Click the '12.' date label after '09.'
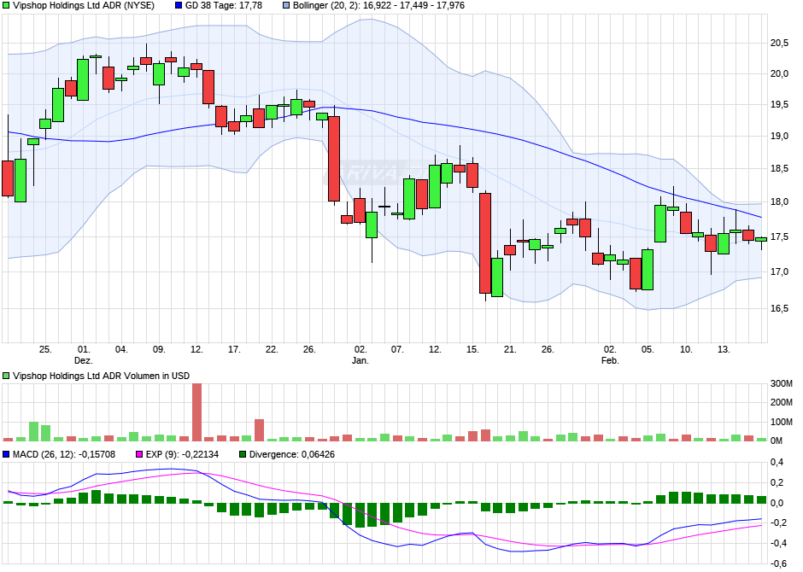Viewport: 803px width, 572px height. (196, 349)
